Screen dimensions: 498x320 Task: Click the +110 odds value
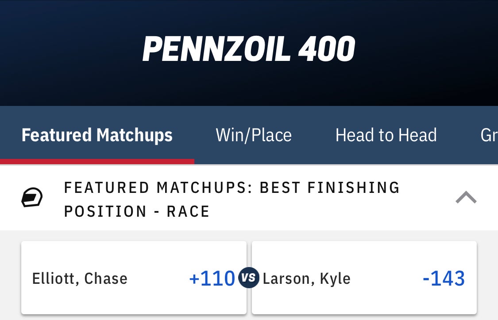212,279
